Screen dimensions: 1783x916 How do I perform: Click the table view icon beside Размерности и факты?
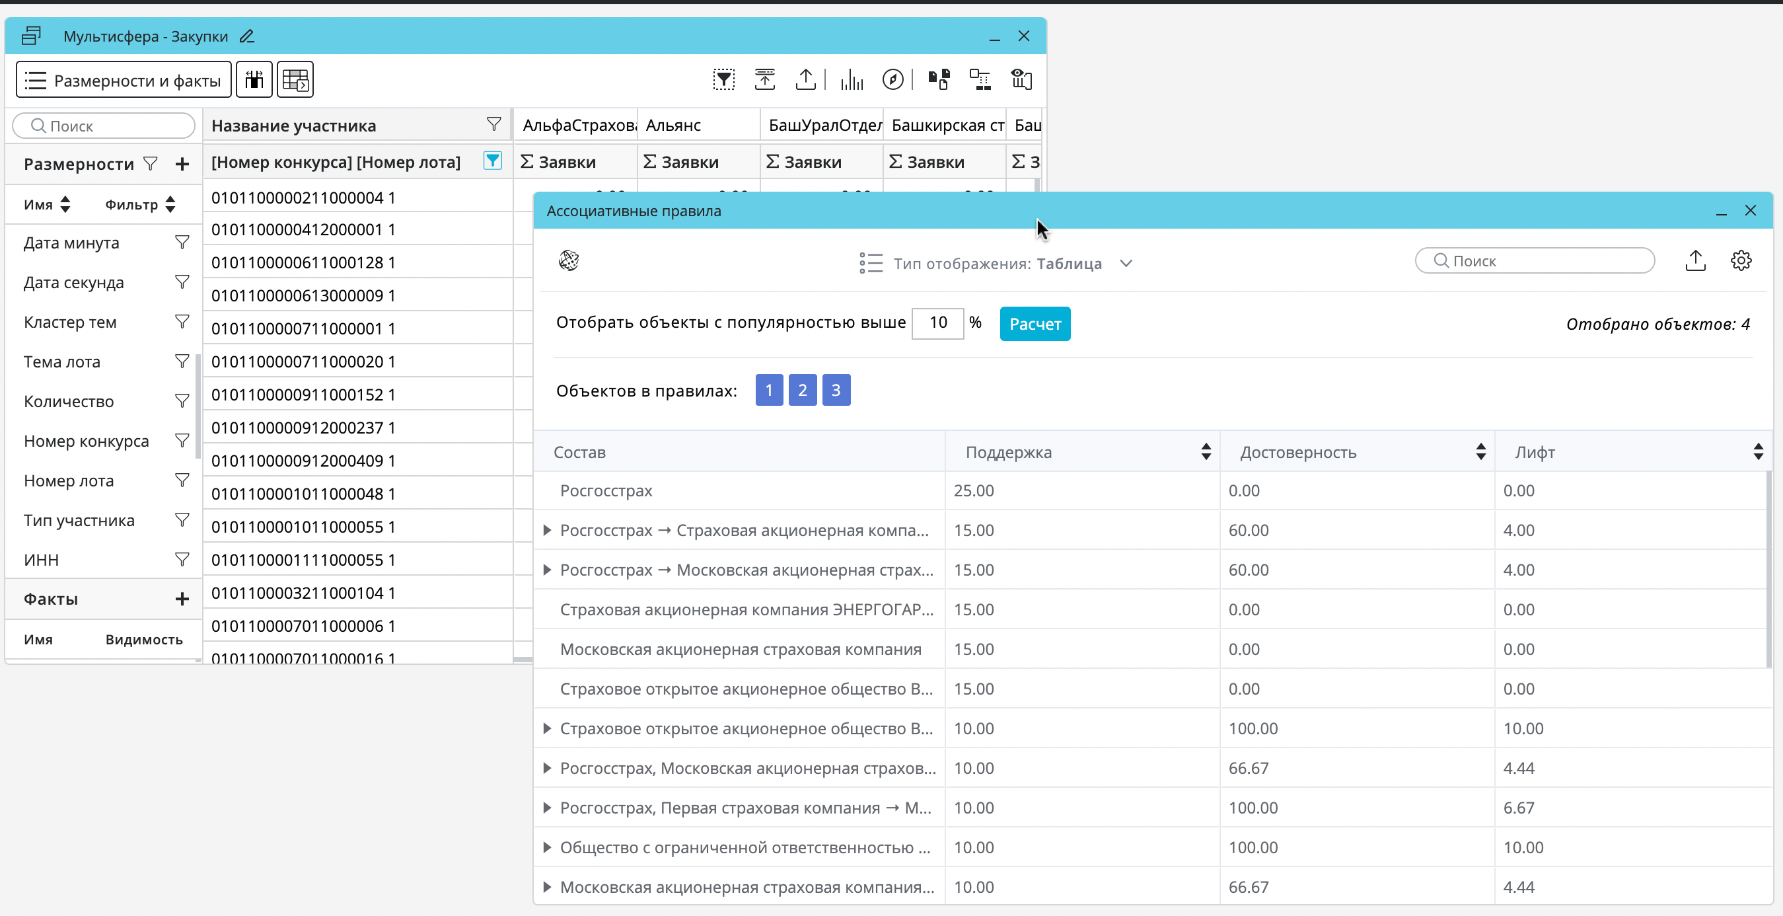[x=295, y=79]
